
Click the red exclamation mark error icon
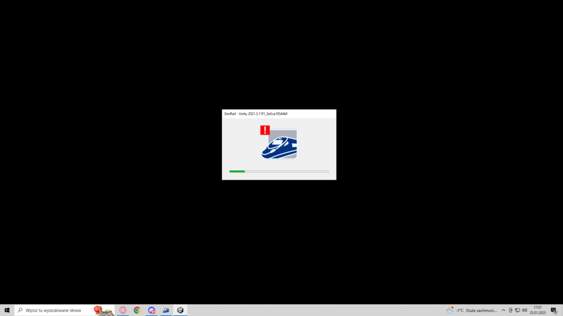(x=265, y=130)
